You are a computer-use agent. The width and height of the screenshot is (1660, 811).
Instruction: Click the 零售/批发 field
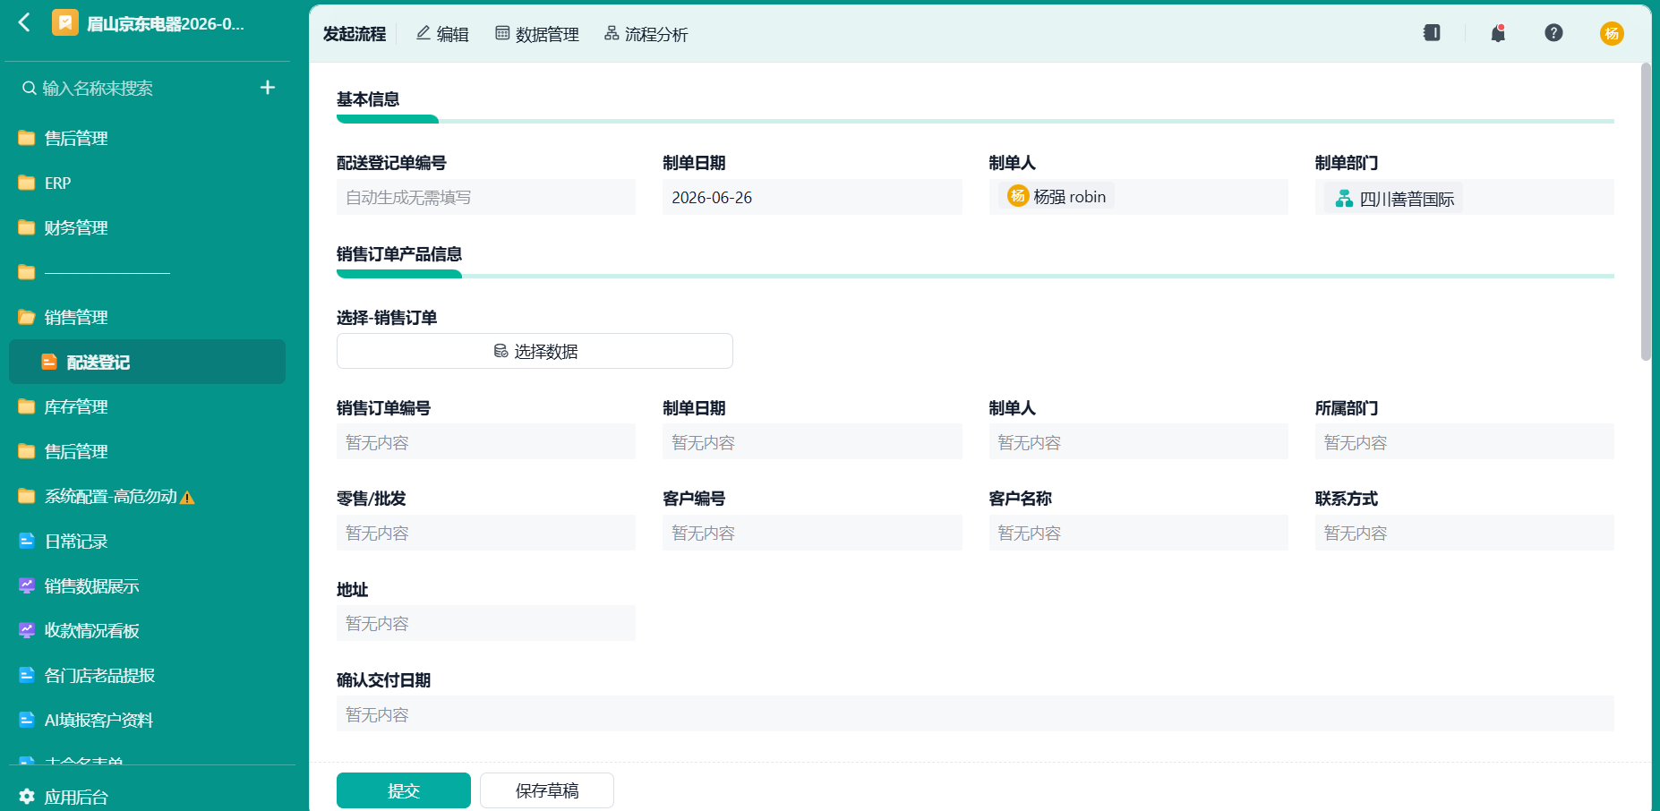(486, 533)
